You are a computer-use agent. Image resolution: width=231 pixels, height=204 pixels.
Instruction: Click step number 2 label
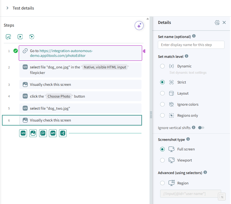pos(9,67)
